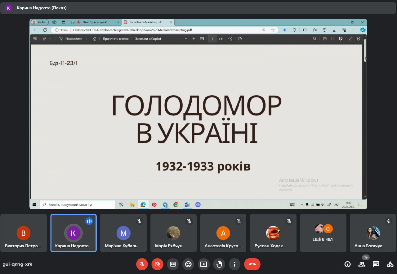Turn on the camera in the Meet call bar
Screen dimensions: 397x274
[x=158, y=264]
